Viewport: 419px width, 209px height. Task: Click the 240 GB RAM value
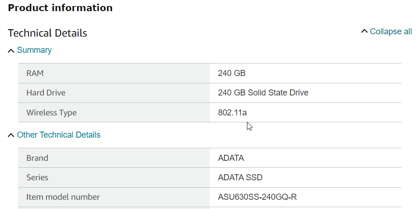pyautogui.click(x=232, y=73)
